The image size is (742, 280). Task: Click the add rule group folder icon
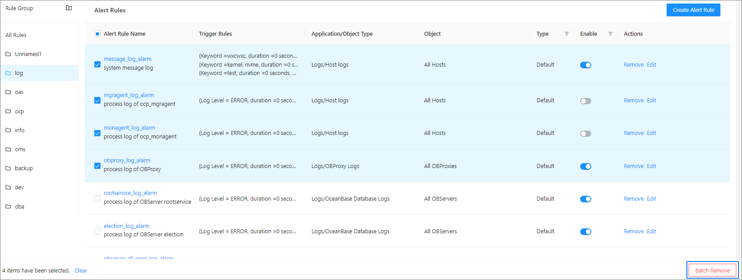(x=69, y=8)
